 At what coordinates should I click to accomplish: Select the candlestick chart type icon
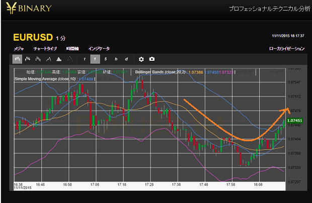pyautogui.click(x=17, y=59)
